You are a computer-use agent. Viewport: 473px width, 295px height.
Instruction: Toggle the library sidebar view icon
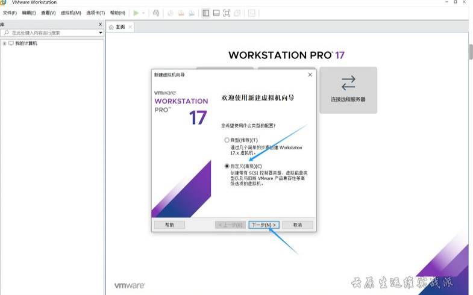tap(206, 13)
